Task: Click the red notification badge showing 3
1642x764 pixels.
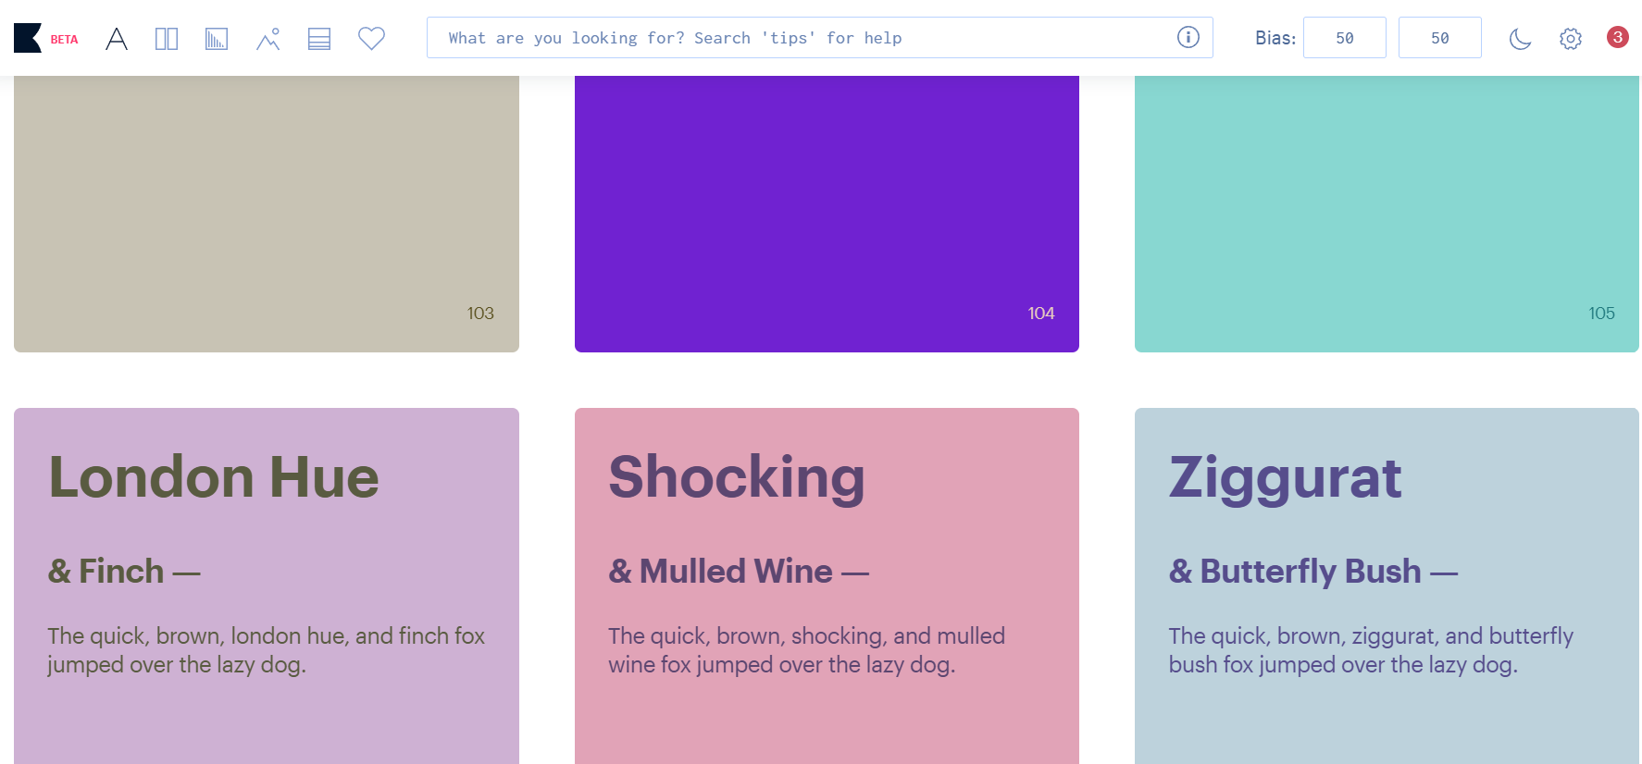Action: pyautogui.click(x=1617, y=37)
